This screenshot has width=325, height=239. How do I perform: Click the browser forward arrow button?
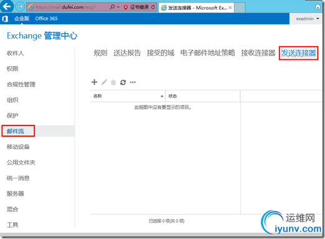pyautogui.click(x=20, y=7)
